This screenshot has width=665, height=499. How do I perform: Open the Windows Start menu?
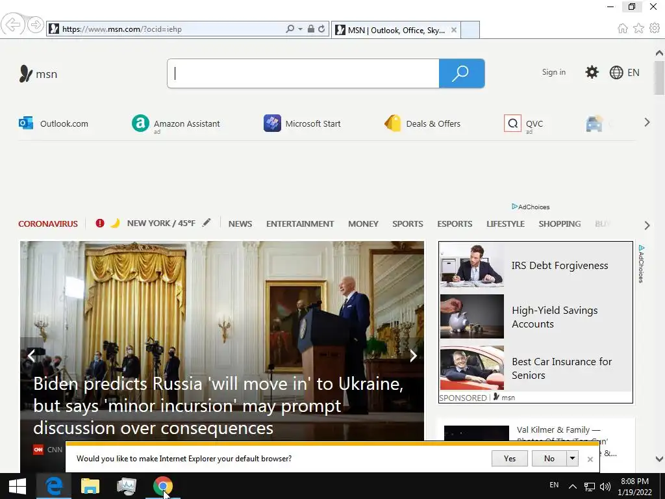(18, 486)
